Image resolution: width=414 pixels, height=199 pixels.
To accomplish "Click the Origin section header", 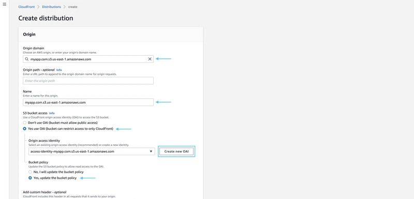I will (29, 34).
